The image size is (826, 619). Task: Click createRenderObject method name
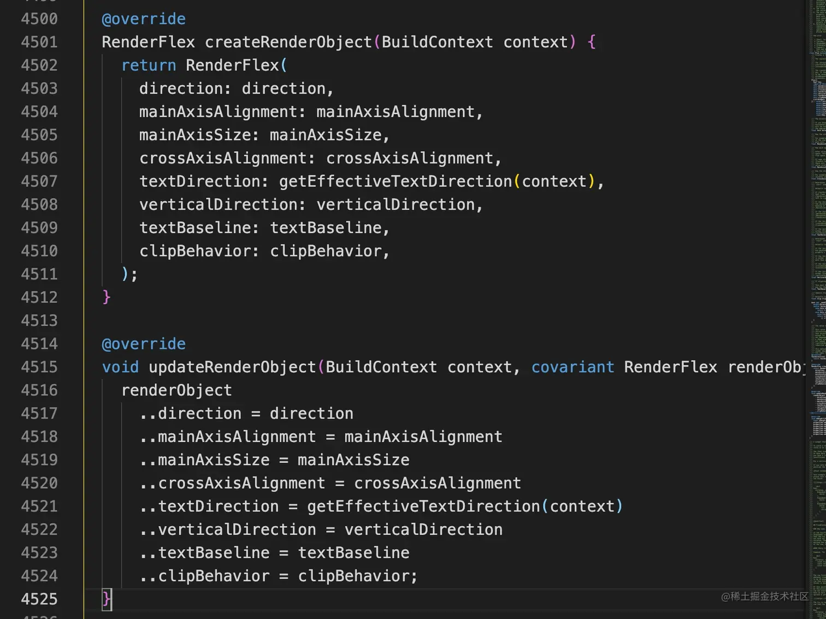pos(288,42)
